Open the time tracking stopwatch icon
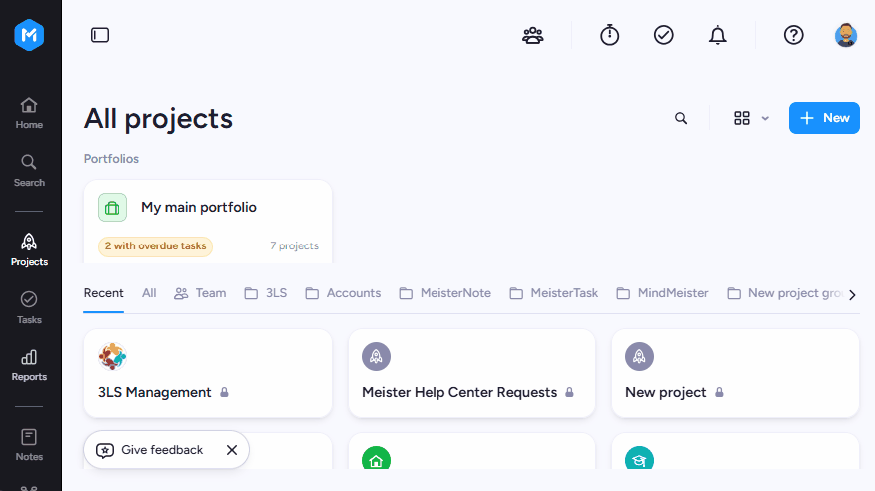Viewport: 875px width, 491px height. pos(610,35)
